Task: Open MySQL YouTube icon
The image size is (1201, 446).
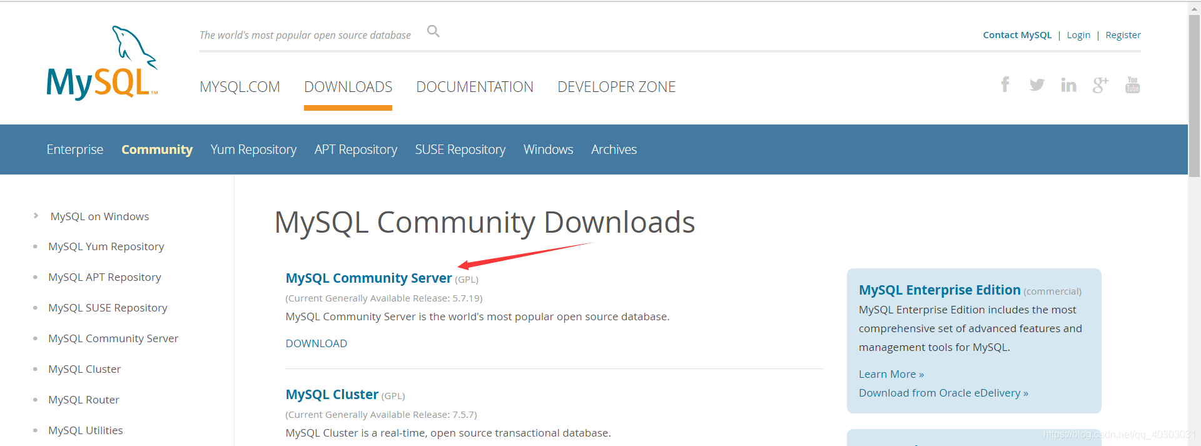Action: point(1133,84)
